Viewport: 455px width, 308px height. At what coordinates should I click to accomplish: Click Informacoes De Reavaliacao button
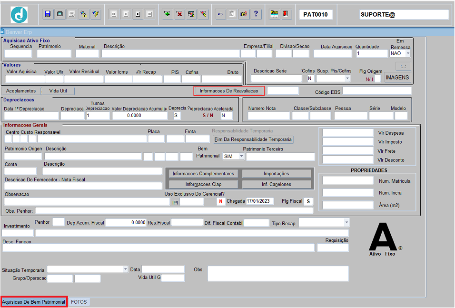229,91
